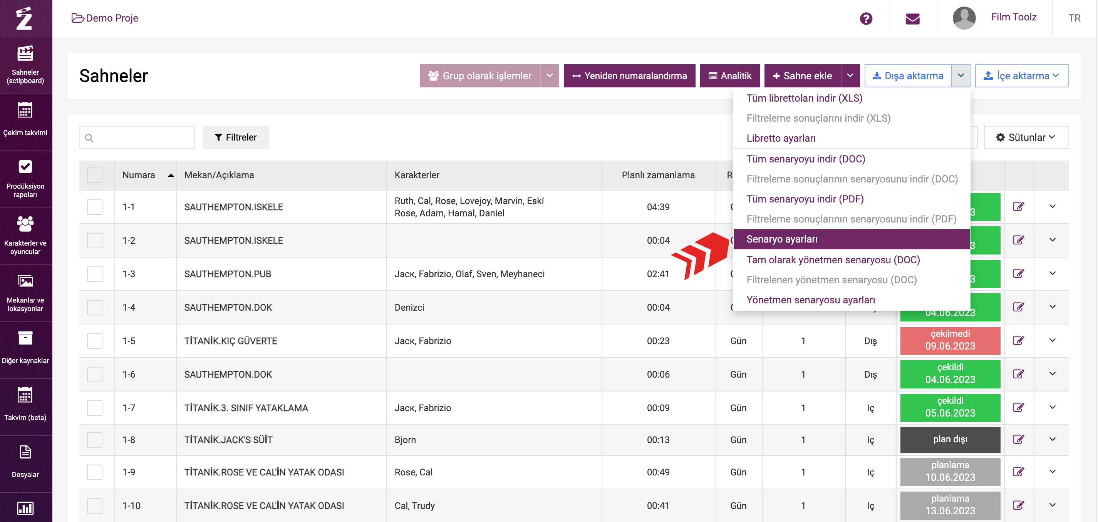1098x522 pixels.
Task: Expand Sahne ekle dropdown arrow
Action: tap(850, 76)
